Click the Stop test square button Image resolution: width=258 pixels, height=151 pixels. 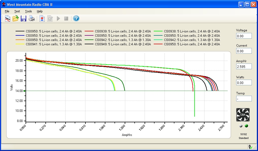[66, 19]
